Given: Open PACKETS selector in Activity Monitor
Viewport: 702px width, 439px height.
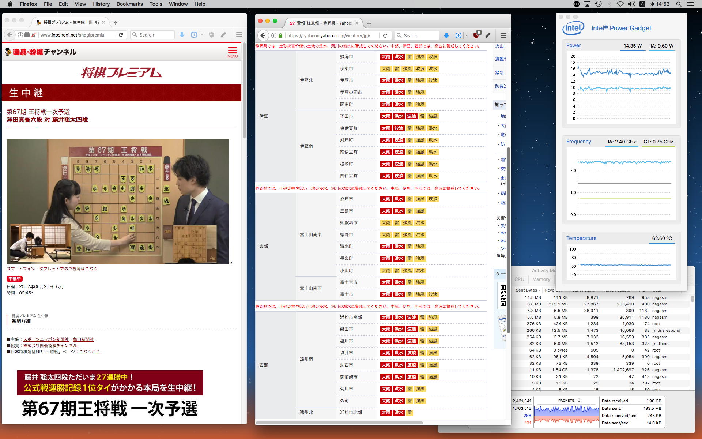Looking at the screenshot, I should coord(569,400).
